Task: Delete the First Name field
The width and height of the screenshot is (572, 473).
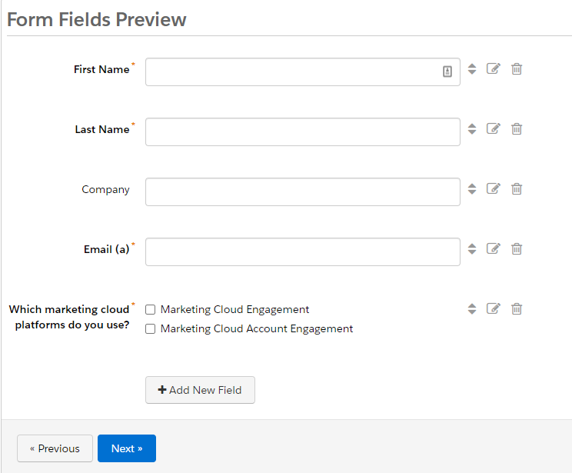Action: 516,68
